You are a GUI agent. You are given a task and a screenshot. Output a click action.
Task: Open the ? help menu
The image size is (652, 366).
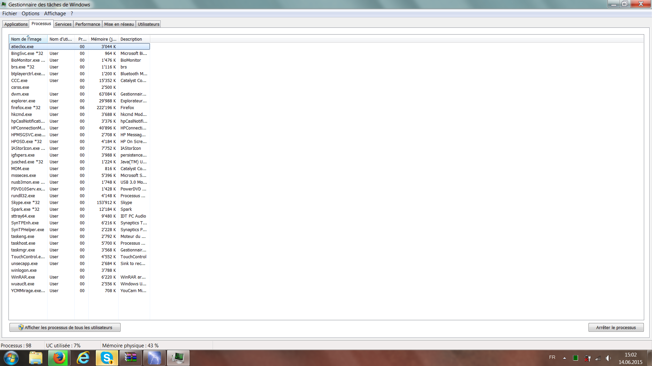coord(72,14)
